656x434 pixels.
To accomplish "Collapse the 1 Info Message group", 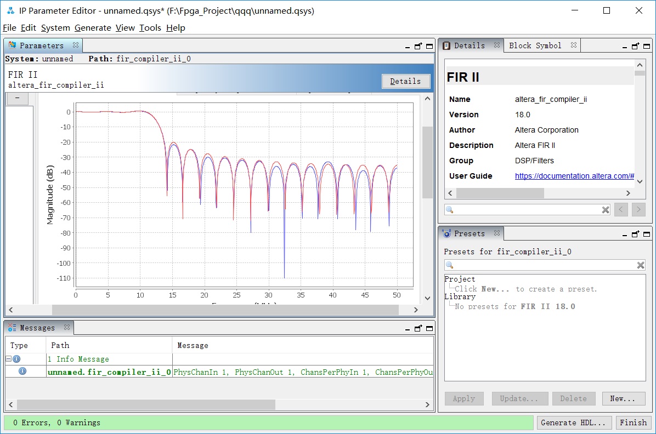I will click(8, 359).
